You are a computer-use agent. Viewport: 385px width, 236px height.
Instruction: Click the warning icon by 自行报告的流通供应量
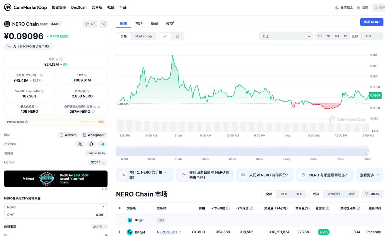(x=98, y=107)
